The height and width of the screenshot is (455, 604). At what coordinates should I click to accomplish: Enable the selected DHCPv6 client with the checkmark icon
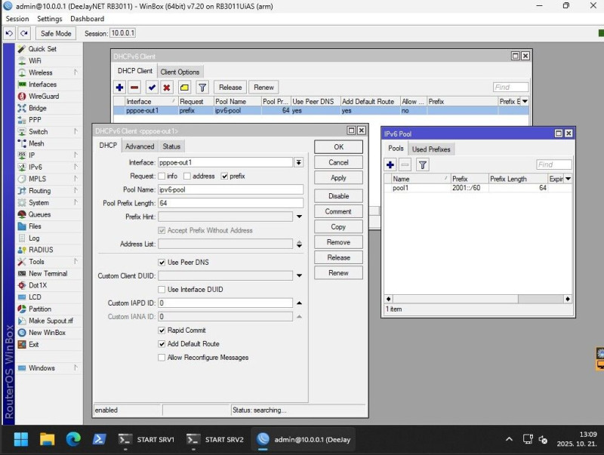(152, 88)
